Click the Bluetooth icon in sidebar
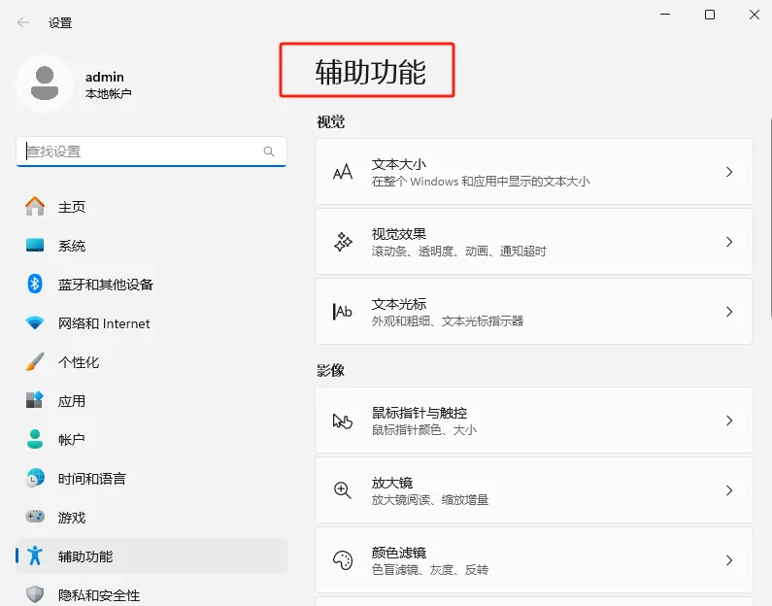The width and height of the screenshot is (772, 606). click(35, 284)
